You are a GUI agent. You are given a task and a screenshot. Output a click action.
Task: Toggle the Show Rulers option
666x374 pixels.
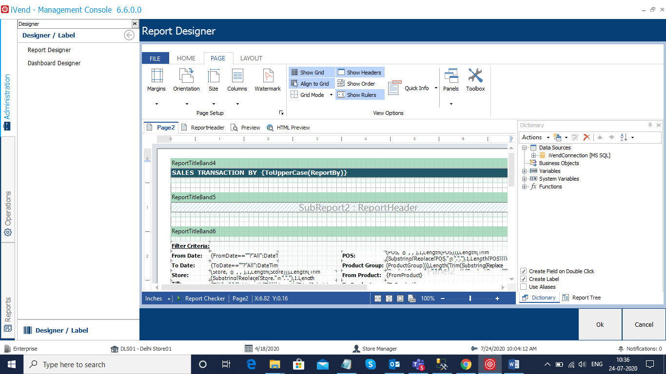click(x=360, y=95)
